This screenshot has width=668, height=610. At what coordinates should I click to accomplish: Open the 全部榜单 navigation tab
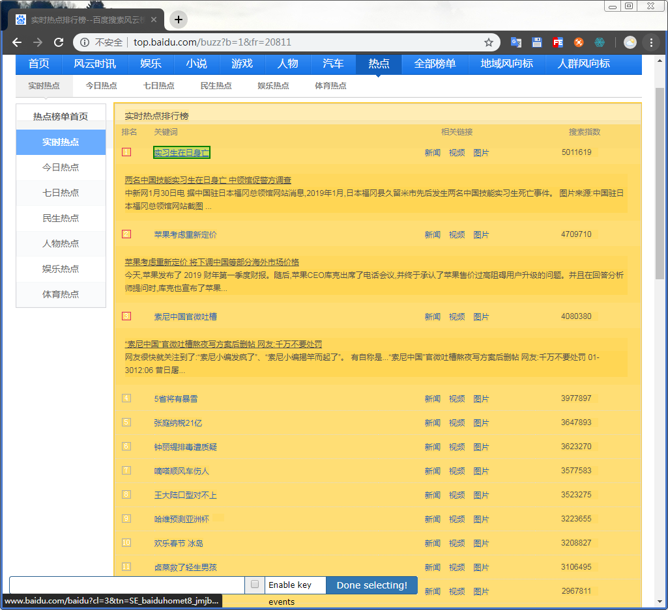tap(435, 64)
